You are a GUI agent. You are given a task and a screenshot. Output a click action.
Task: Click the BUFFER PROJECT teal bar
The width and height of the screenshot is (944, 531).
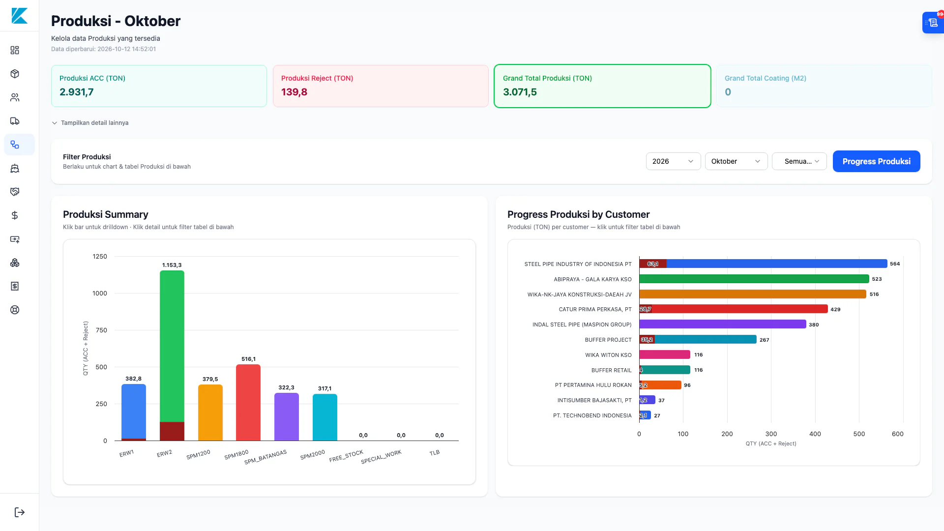tap(706, 340)
